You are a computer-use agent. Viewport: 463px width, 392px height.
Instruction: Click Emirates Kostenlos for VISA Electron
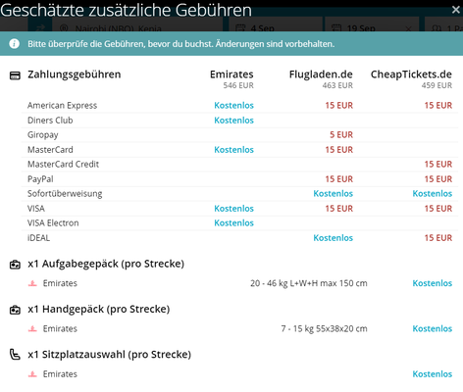[x=233, y=223]
